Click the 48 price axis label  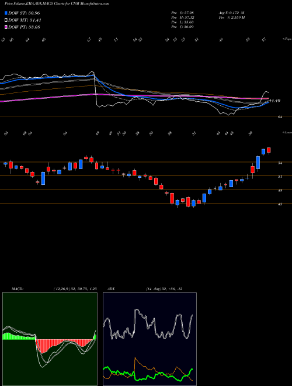[280, 190]
